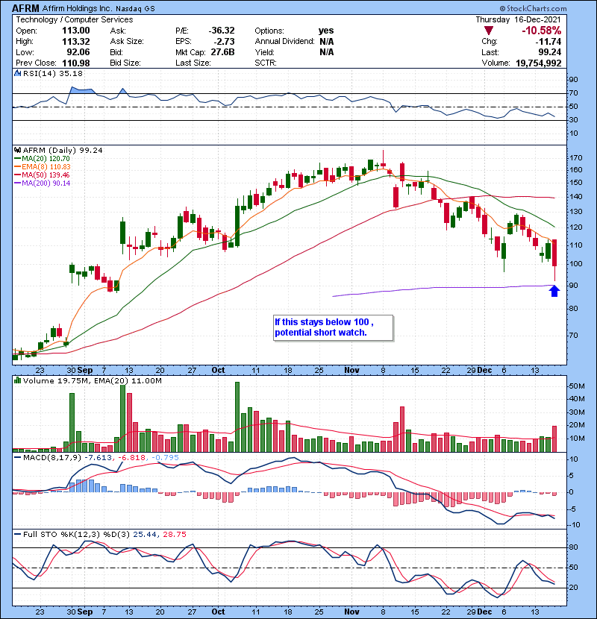Select the Prev Close value 110.98
This screenshot has width=597, height=619.
76,63
